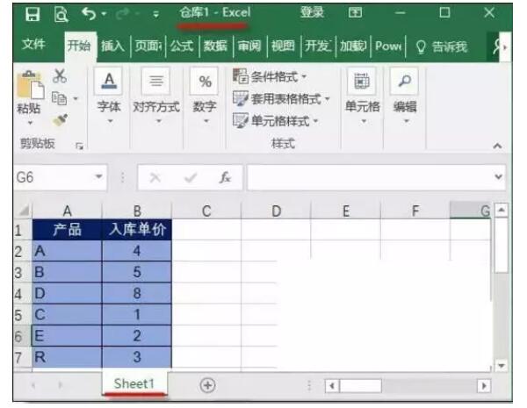
Task: Undo the last action
Action: pos(89,14)
